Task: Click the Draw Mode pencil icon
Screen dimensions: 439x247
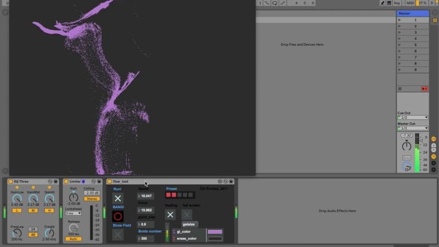Action: point(382,3)
